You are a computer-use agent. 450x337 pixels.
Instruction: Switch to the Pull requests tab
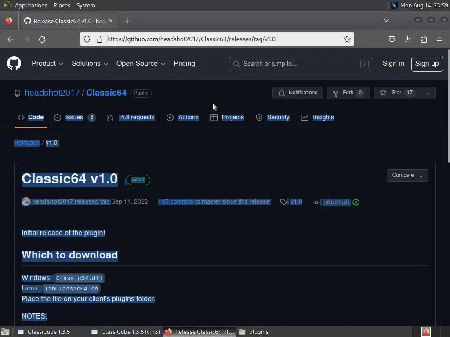click(x=131, y=117)
